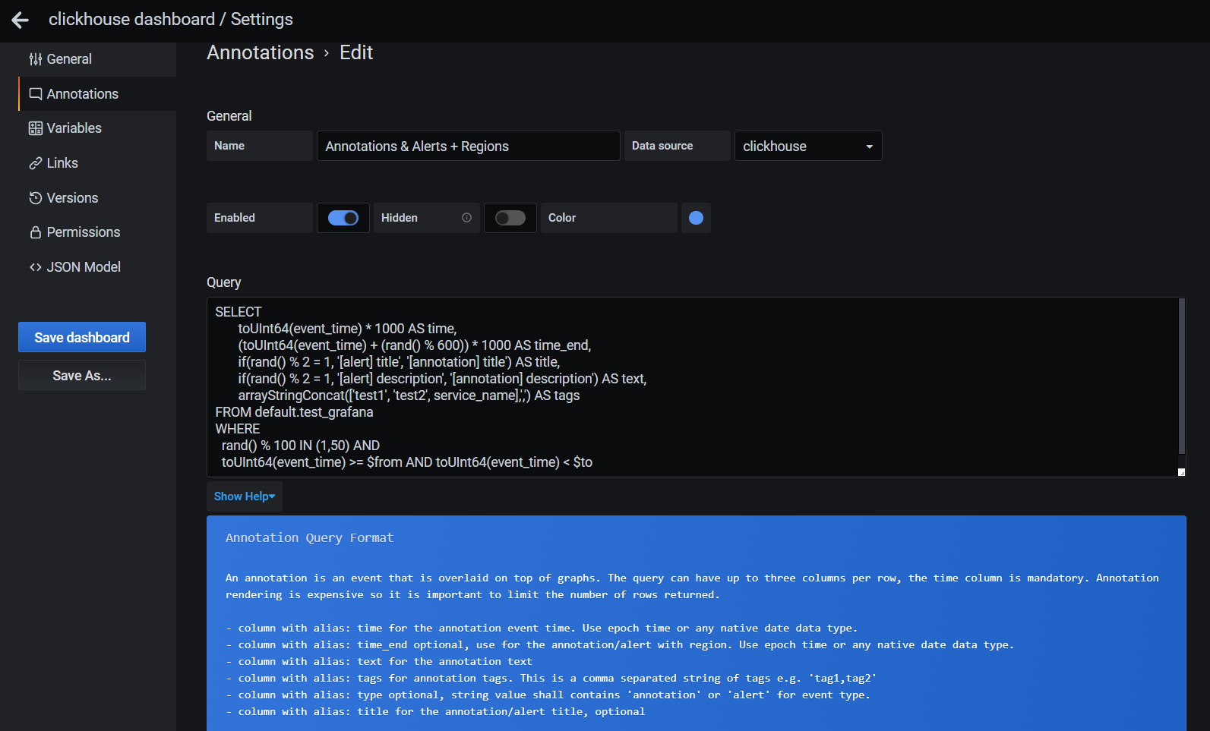Open the Links settings section
Screen dimensions: 1210x731
click(97, 163)
